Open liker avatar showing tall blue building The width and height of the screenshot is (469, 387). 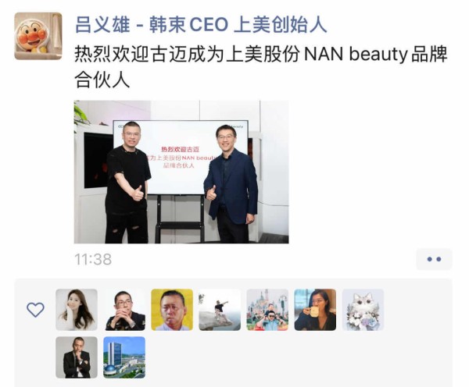[x=124, y=357]
